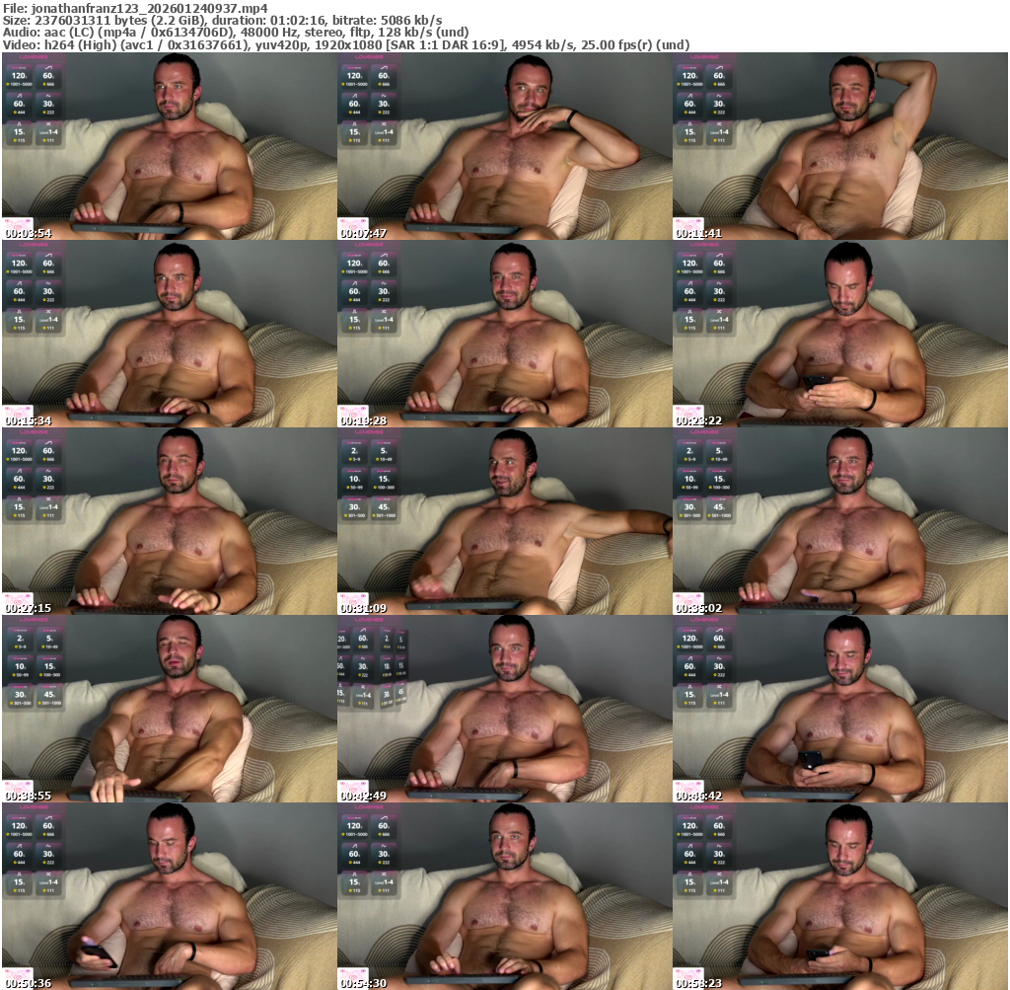Click the 00:35:02 thumbnail
1010x990 pixels.
[839, 521]
